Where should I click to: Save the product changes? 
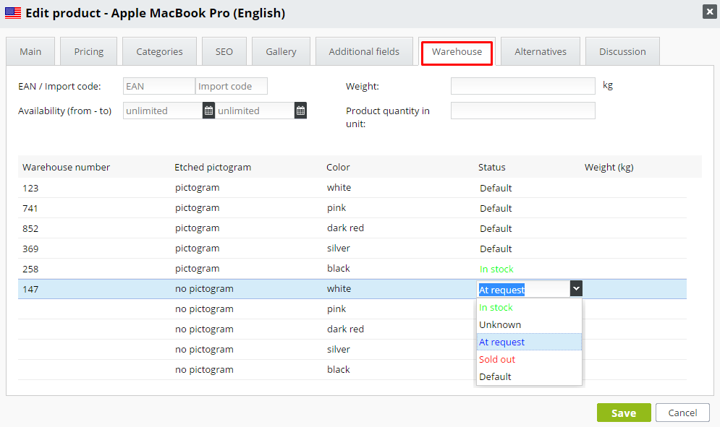[x=624, y=413]
